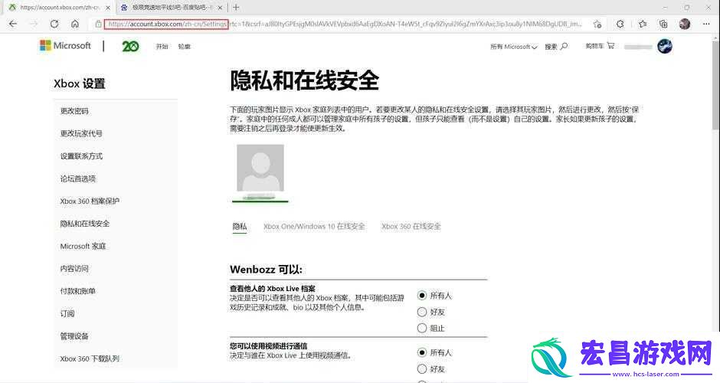Select 好友 for video communication

pyautogui.click(x=422, y=368)
